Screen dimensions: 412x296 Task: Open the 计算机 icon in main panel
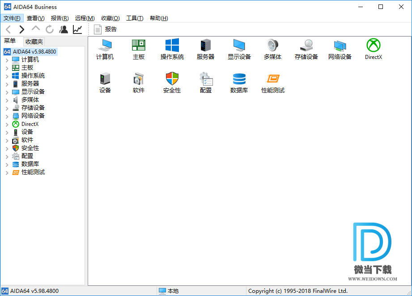(105, 49)
